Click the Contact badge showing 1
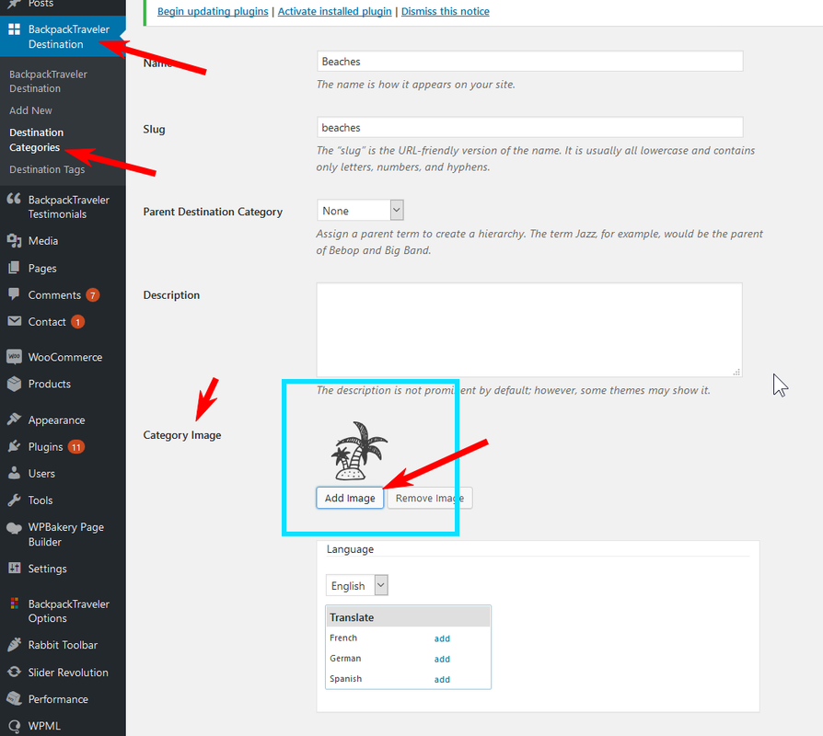This screenshot has width=823, height=736. [77, 322]
